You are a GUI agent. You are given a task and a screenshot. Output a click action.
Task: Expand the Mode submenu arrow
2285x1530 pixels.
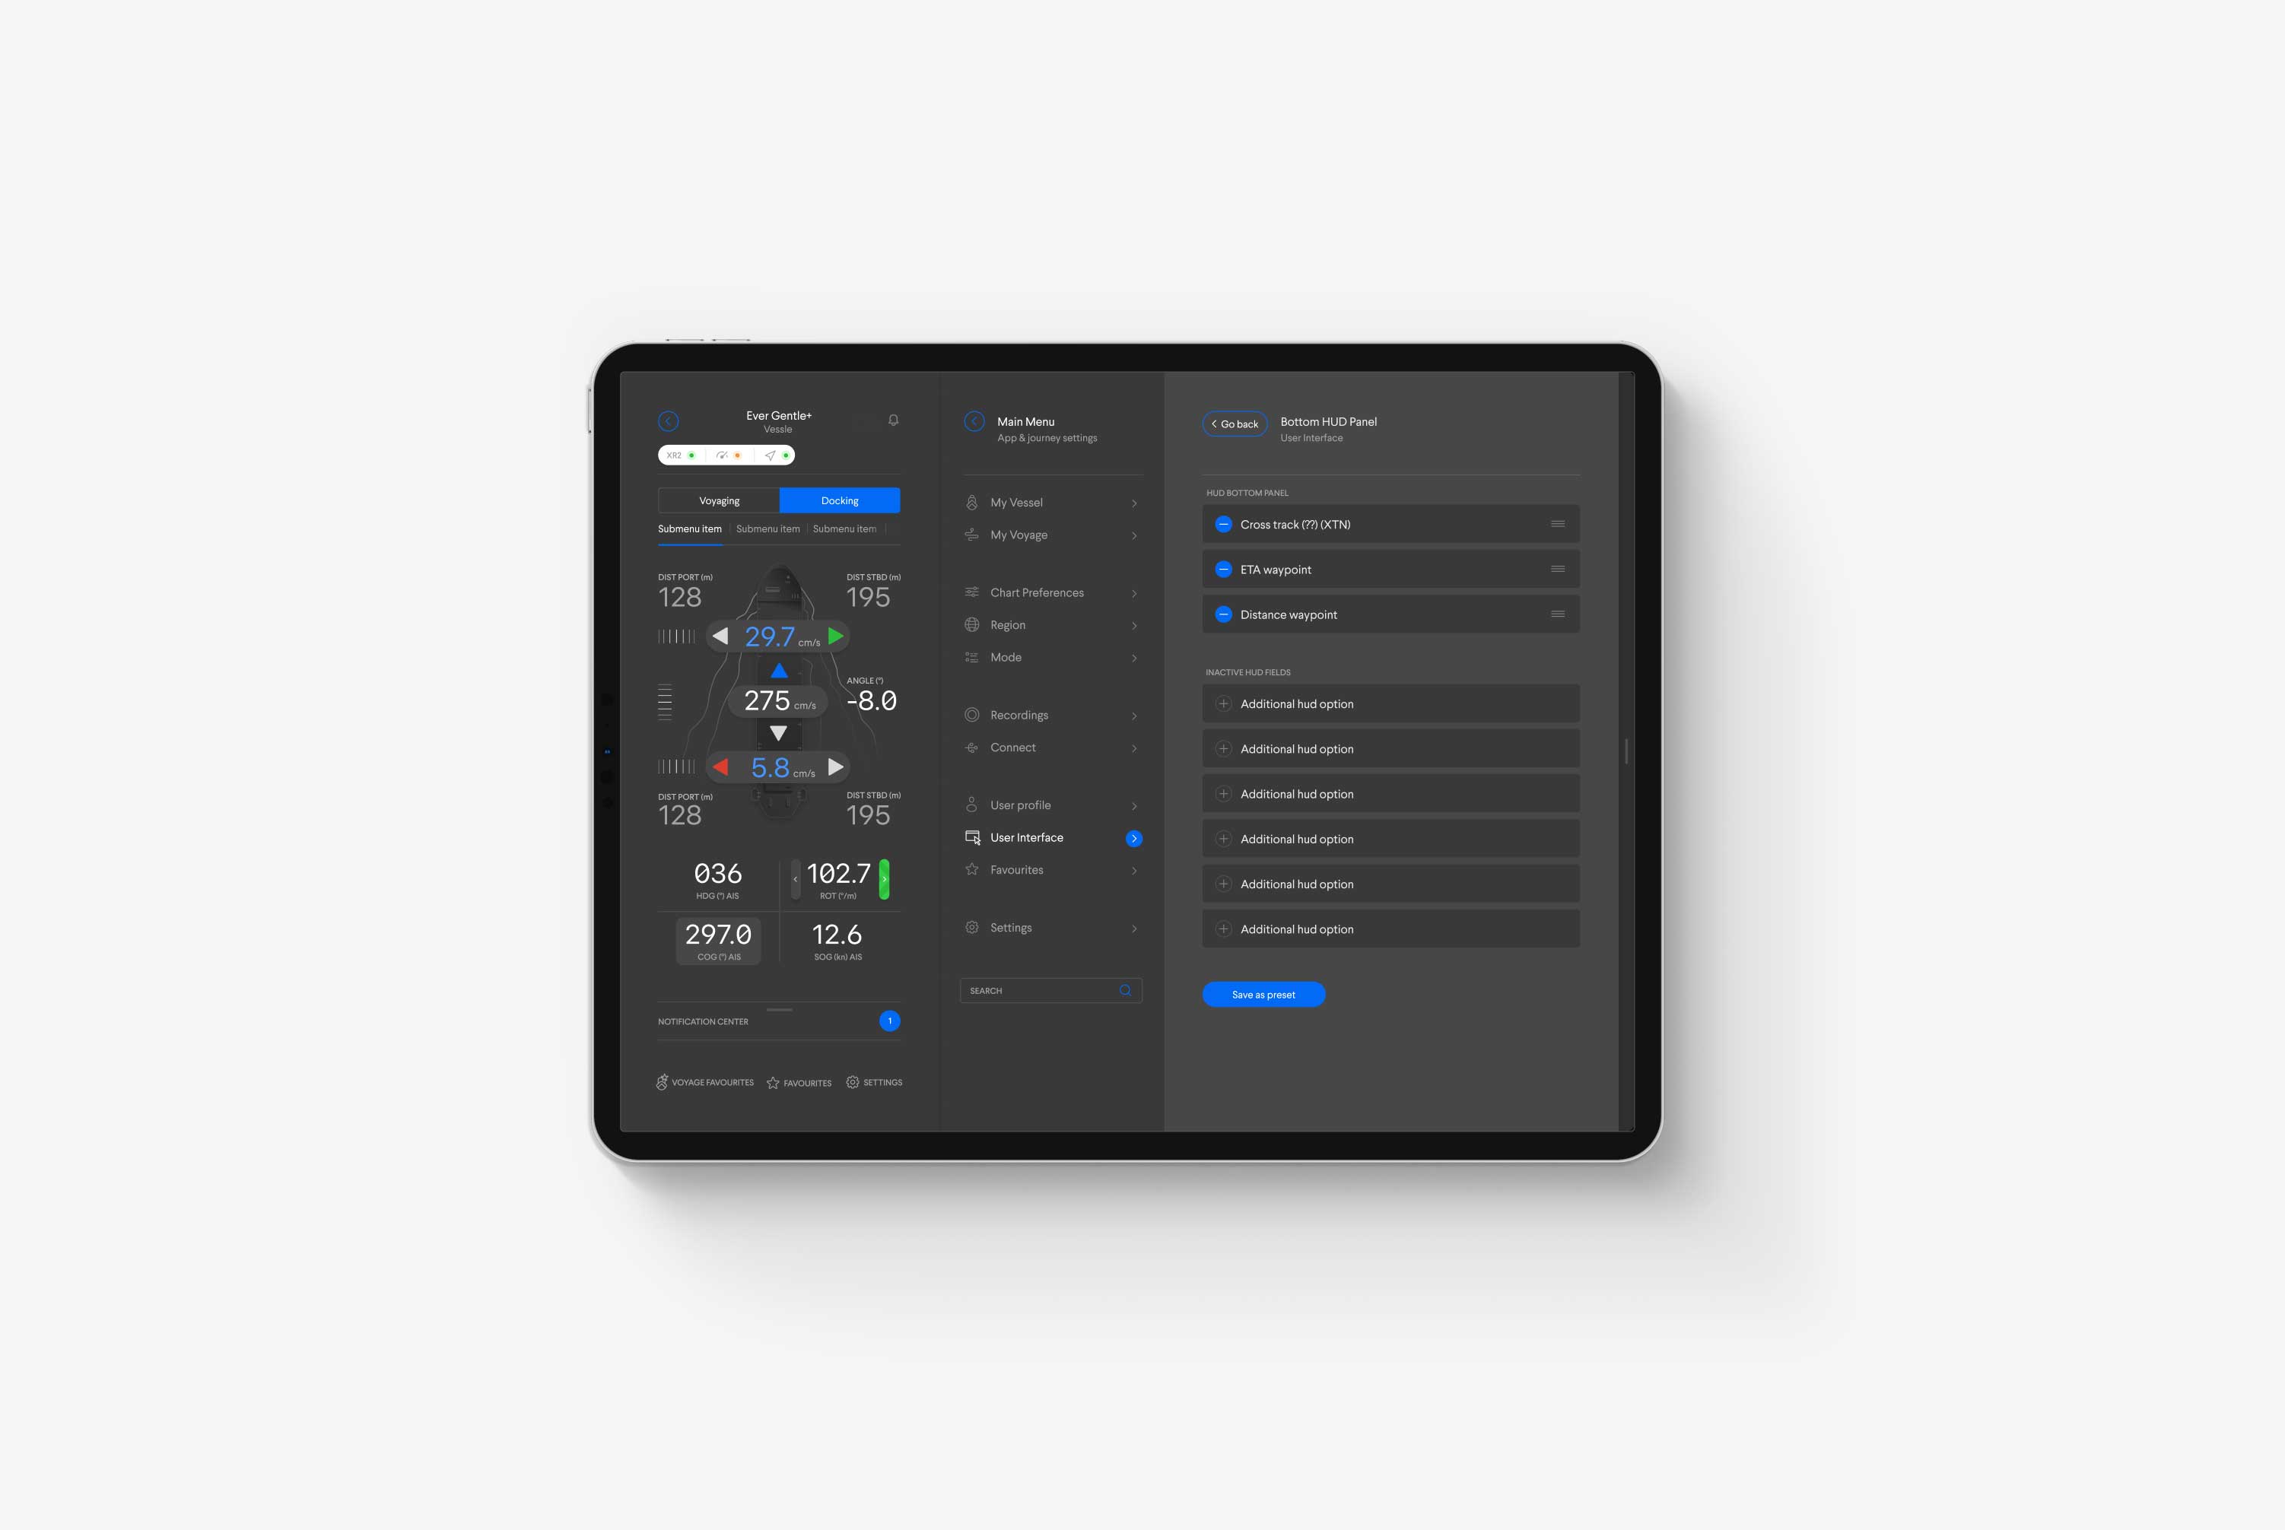(1134, 658)
